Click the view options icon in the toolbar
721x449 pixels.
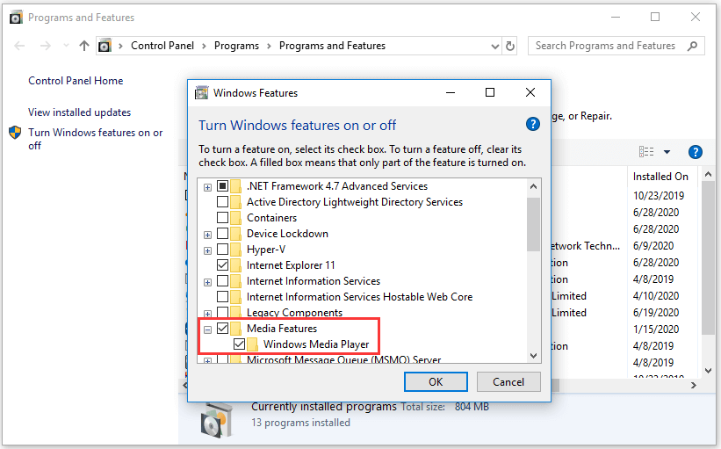(647, 152)
